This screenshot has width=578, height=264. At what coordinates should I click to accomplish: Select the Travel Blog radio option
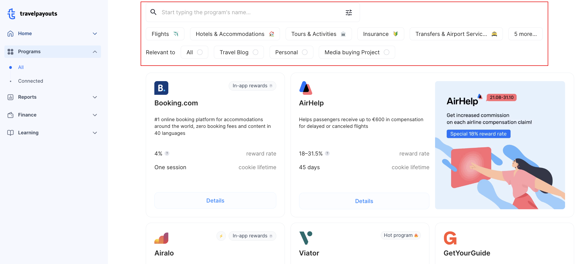click(256, 52)
